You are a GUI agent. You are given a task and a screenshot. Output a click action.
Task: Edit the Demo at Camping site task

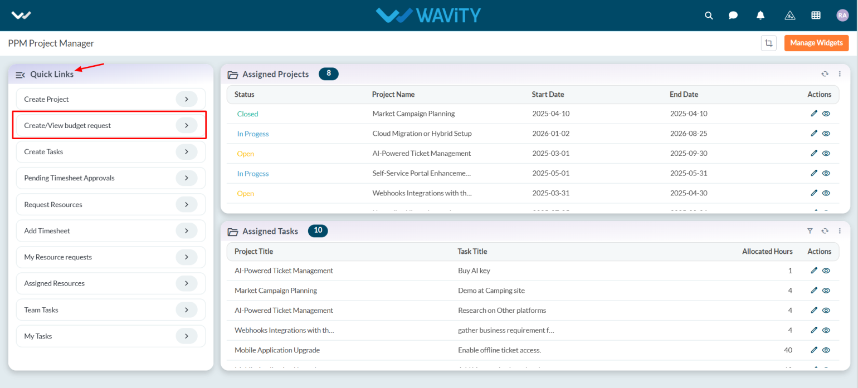(x=814, y=291)
